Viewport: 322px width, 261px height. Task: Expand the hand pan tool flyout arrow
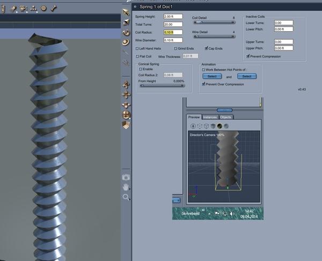click(x=130, y=189)
